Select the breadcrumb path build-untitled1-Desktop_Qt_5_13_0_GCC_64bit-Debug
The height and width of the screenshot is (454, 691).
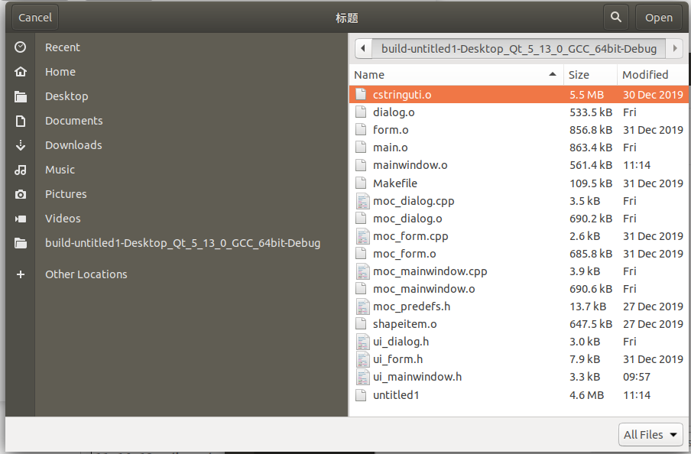517,48
